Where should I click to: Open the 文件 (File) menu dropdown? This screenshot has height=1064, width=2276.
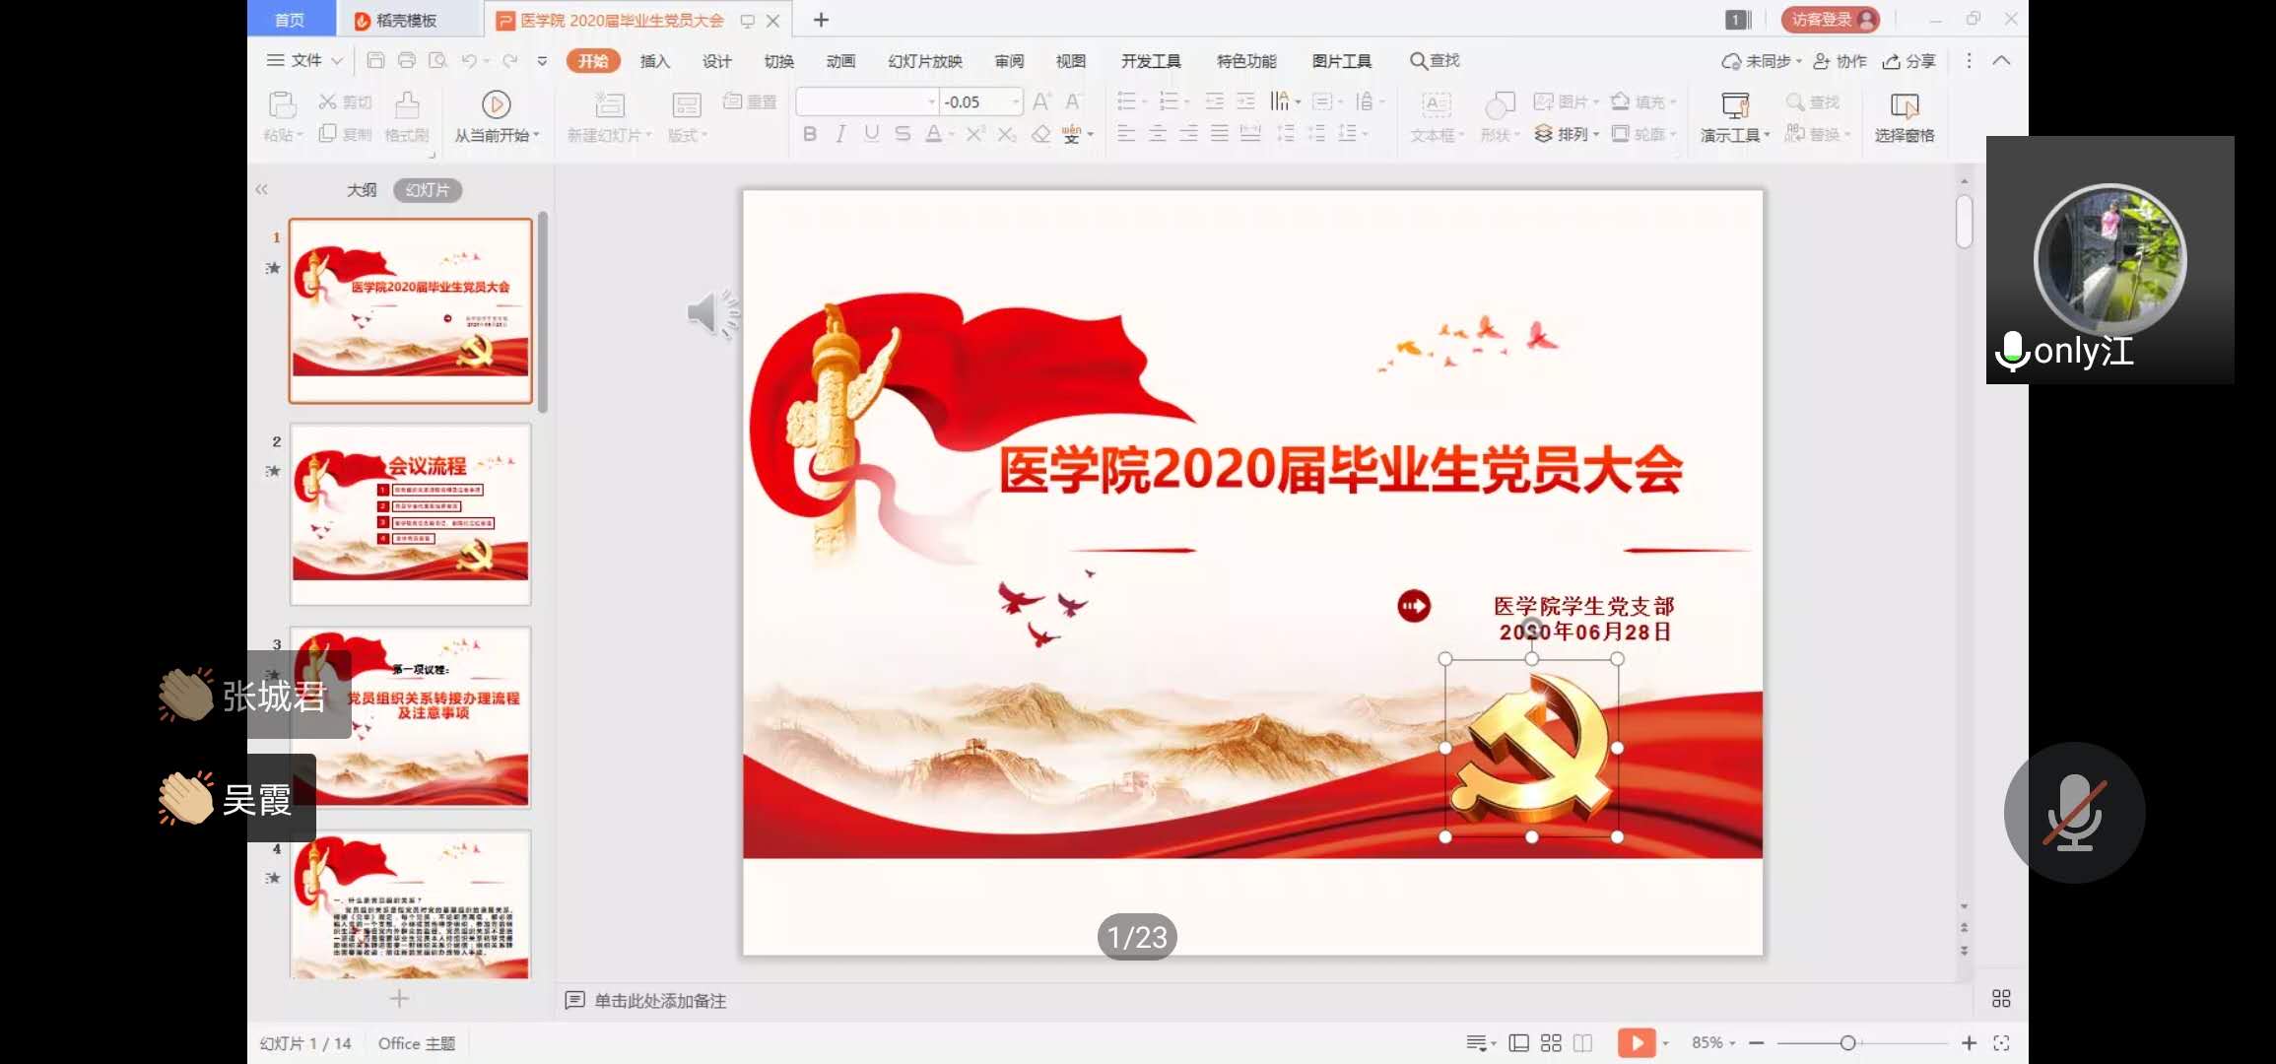[304, 60]
